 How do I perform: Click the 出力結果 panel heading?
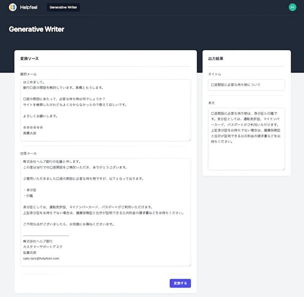[215, 59]
